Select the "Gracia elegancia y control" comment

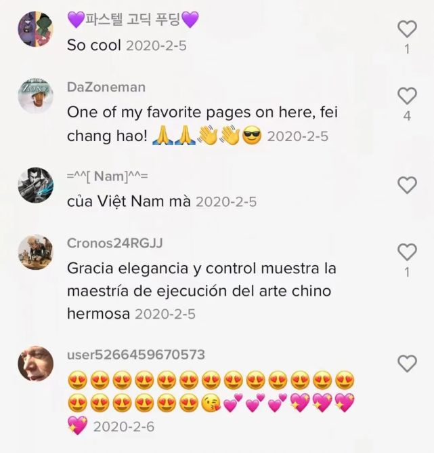point(202,291)
